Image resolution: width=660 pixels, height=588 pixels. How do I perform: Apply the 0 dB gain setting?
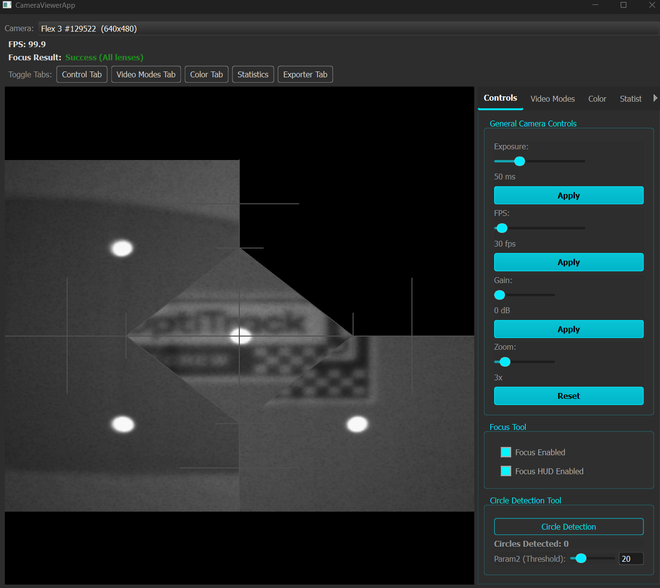[x=568, y=329]
